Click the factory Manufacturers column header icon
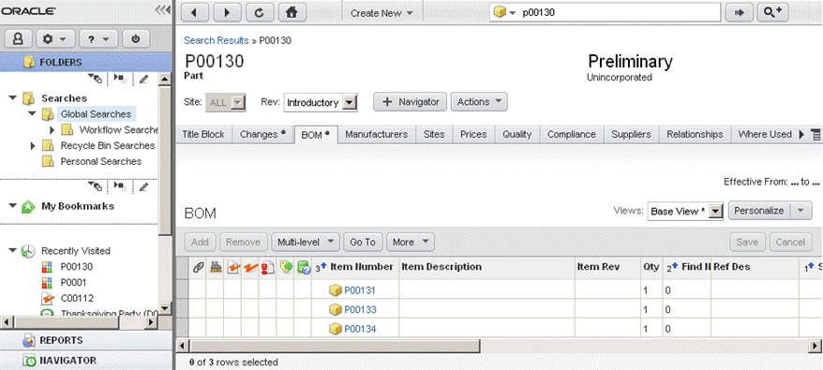Image resolution: width=823 pixels, height=370 pixels. pos(215,267)
